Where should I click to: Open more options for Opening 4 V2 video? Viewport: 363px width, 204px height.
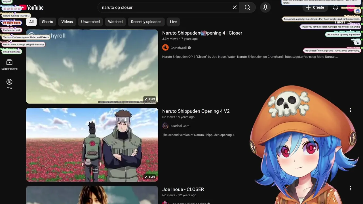(x=351, y=110)
